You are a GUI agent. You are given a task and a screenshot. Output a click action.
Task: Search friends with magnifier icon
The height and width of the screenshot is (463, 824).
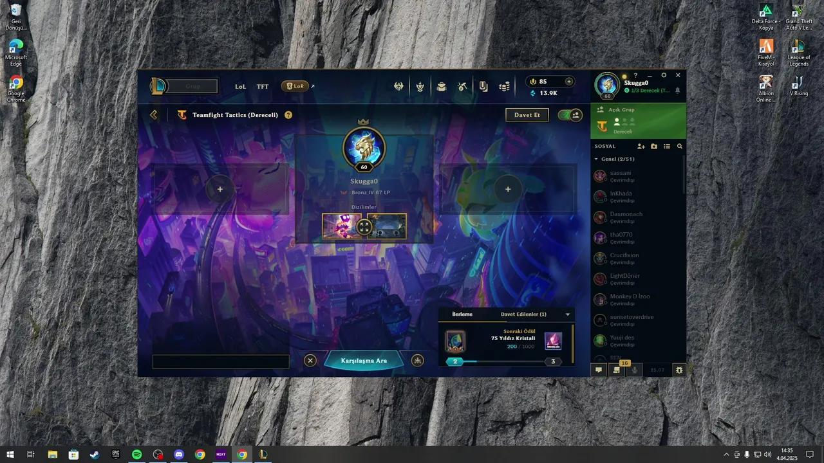680,147
